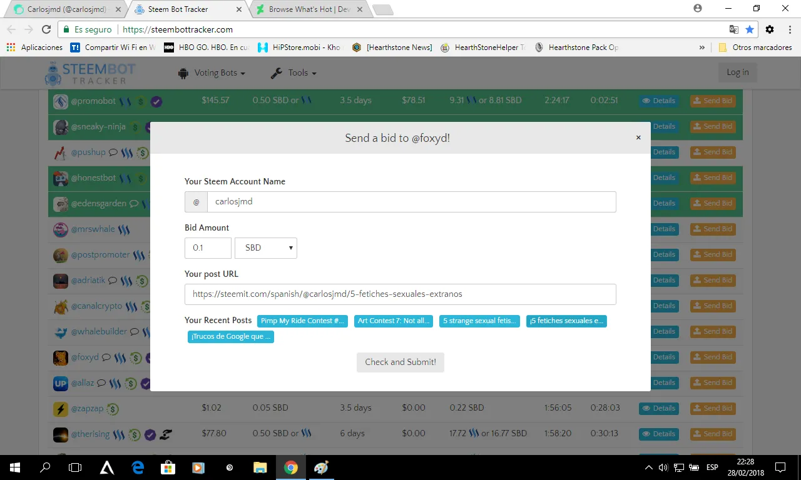This screenshot has height=480, width=801.
Task: Close the Steem Bot Tracker tab
Action: click(238, 9)
